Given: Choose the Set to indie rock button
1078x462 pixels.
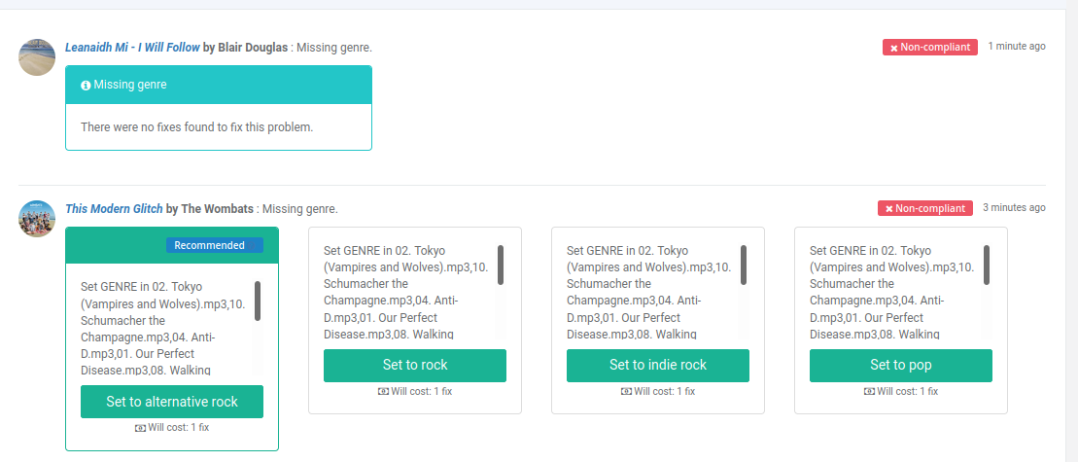Looking at the screenshot, I should 657,365.
